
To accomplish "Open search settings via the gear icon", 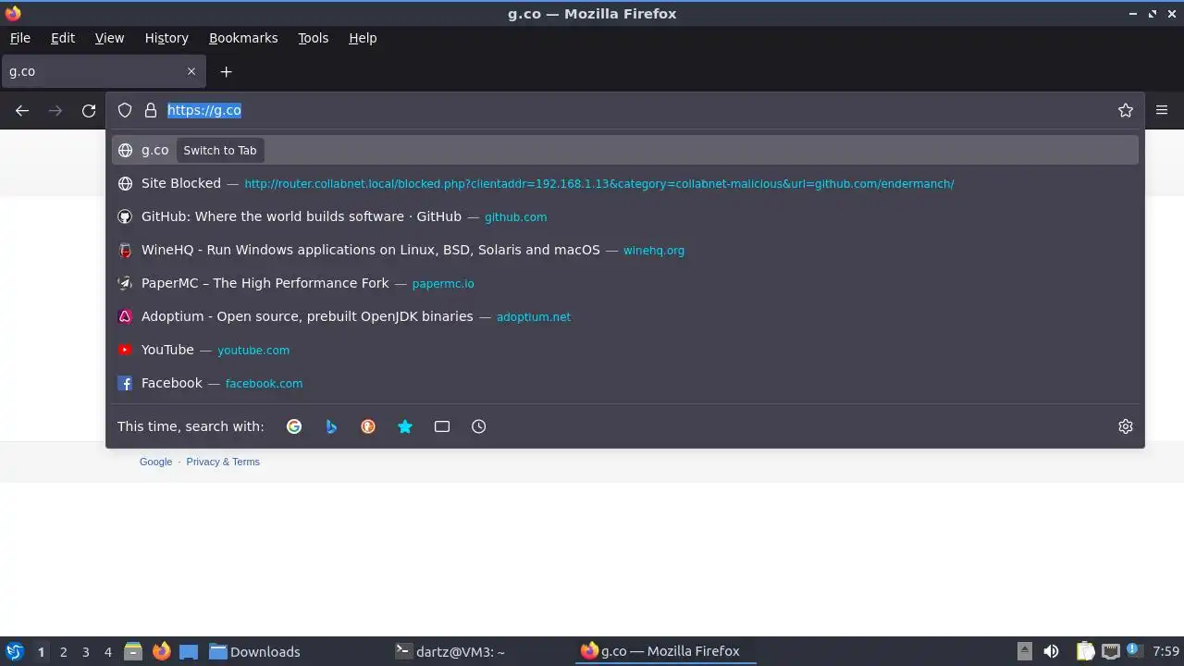I will (1126, 426).
